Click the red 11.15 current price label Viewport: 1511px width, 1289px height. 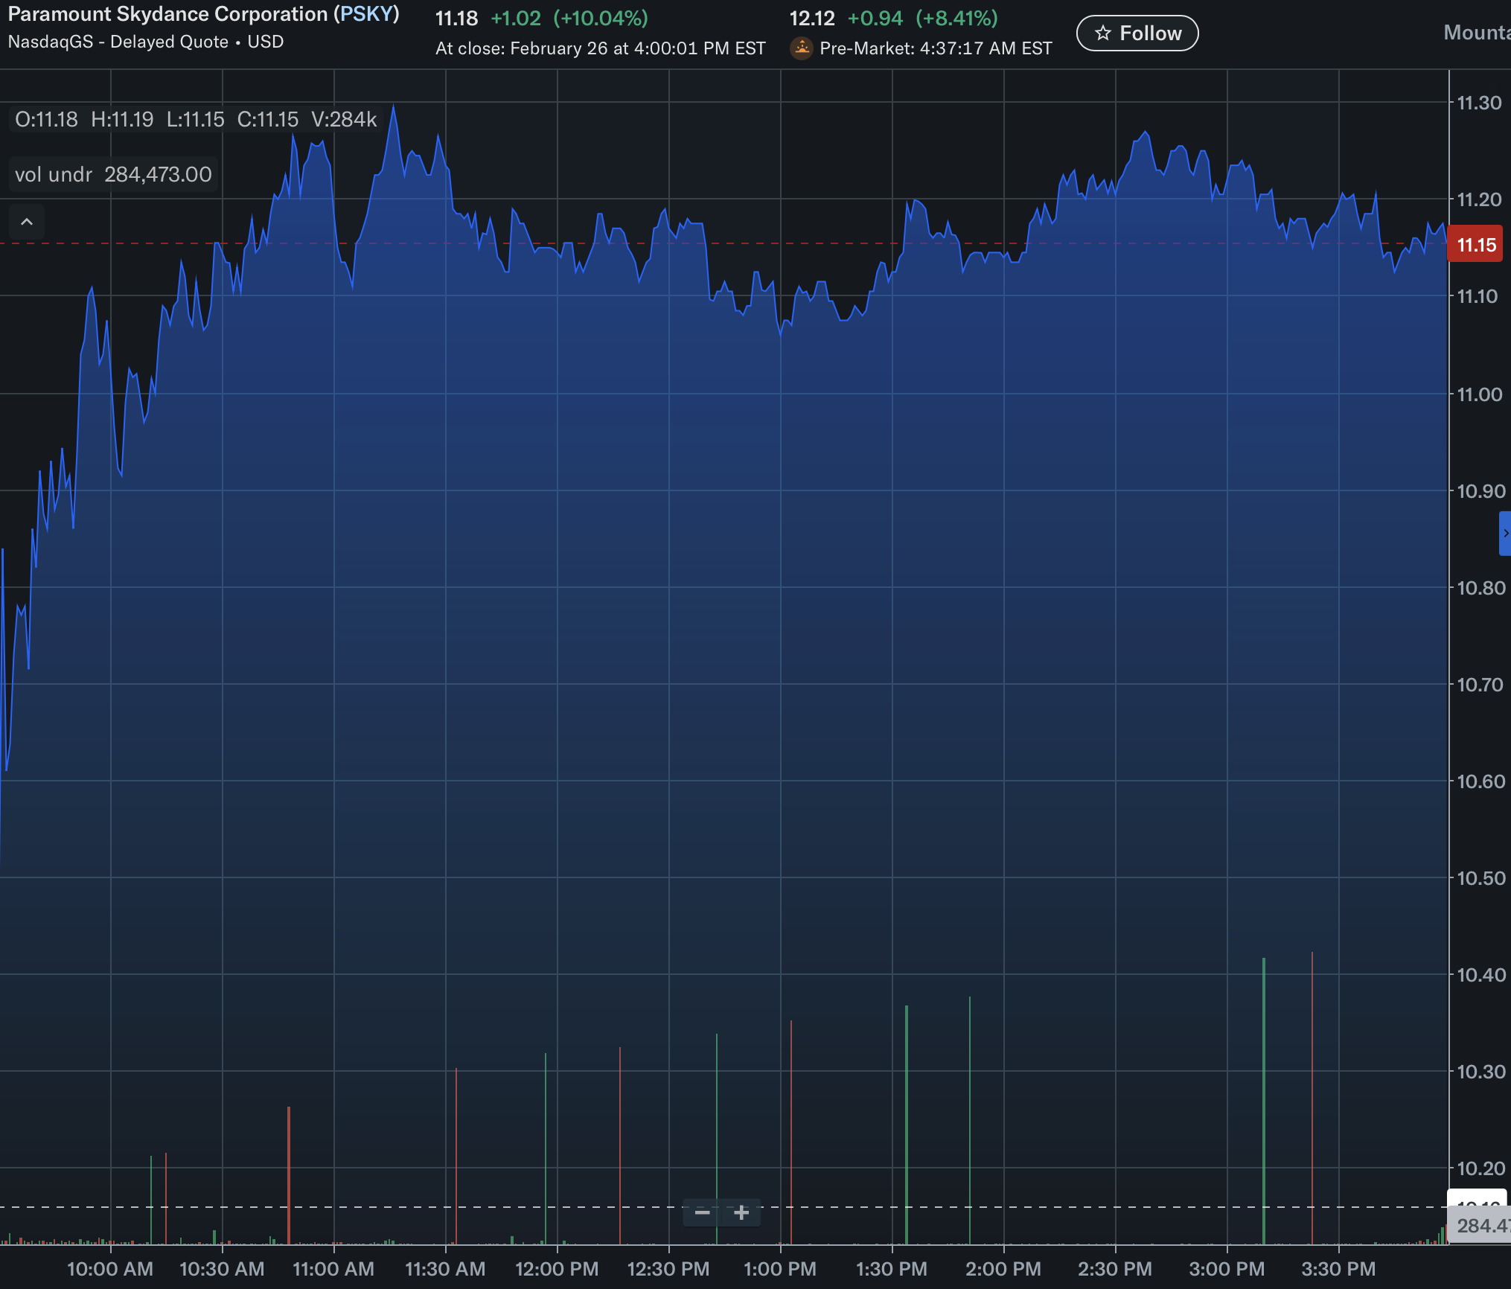pyautogui.click(x=1475, y=245)
